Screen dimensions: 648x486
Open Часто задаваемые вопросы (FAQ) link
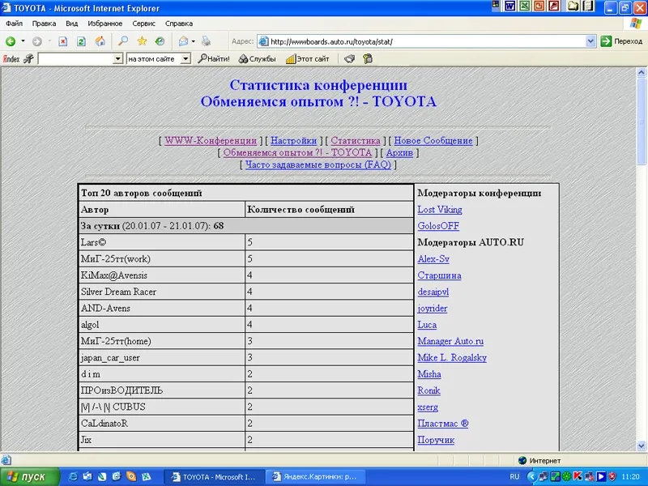click(318, 164)
